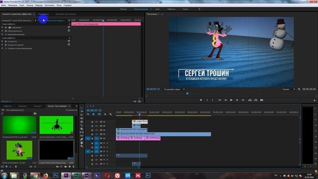Click New Item icon in project panel

pos(70,167)
